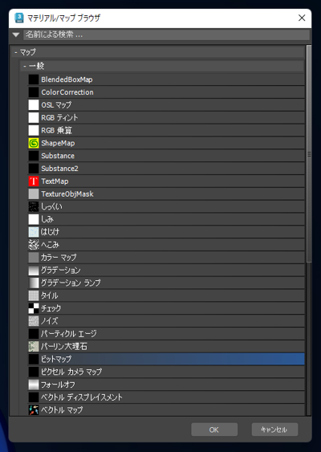Select the フォールオフ row label

coord(58,385)
